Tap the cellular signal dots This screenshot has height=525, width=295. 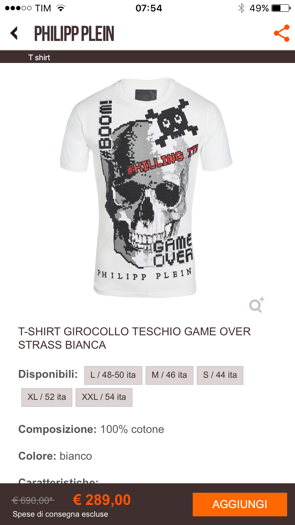click(x=18, y=8)
